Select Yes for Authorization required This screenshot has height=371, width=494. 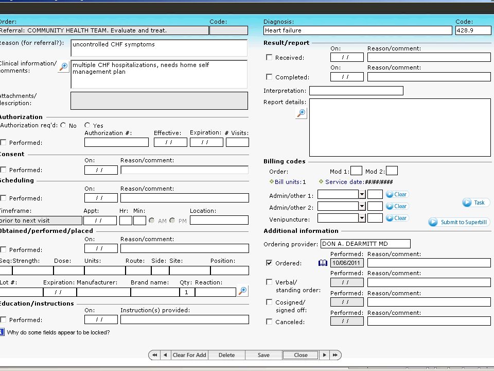click(87, 125)
